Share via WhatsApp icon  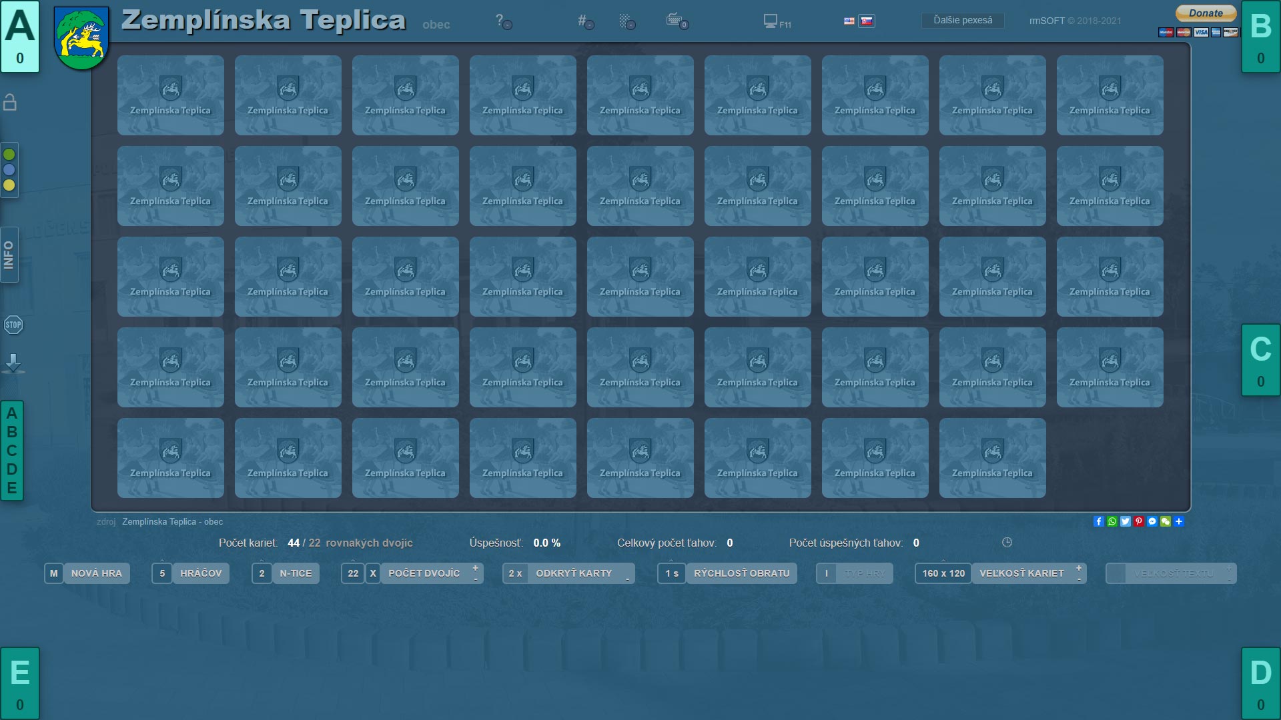click(1112, 521)
